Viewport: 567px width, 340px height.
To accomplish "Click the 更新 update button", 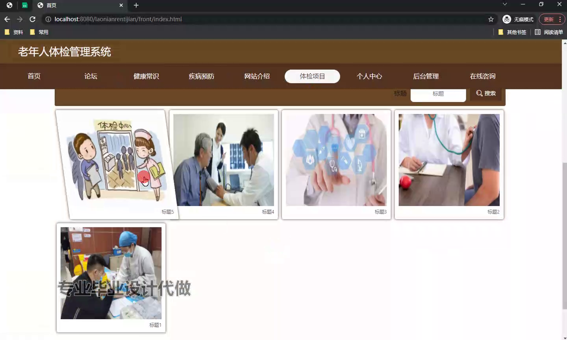I will click(x=548, y=19).
